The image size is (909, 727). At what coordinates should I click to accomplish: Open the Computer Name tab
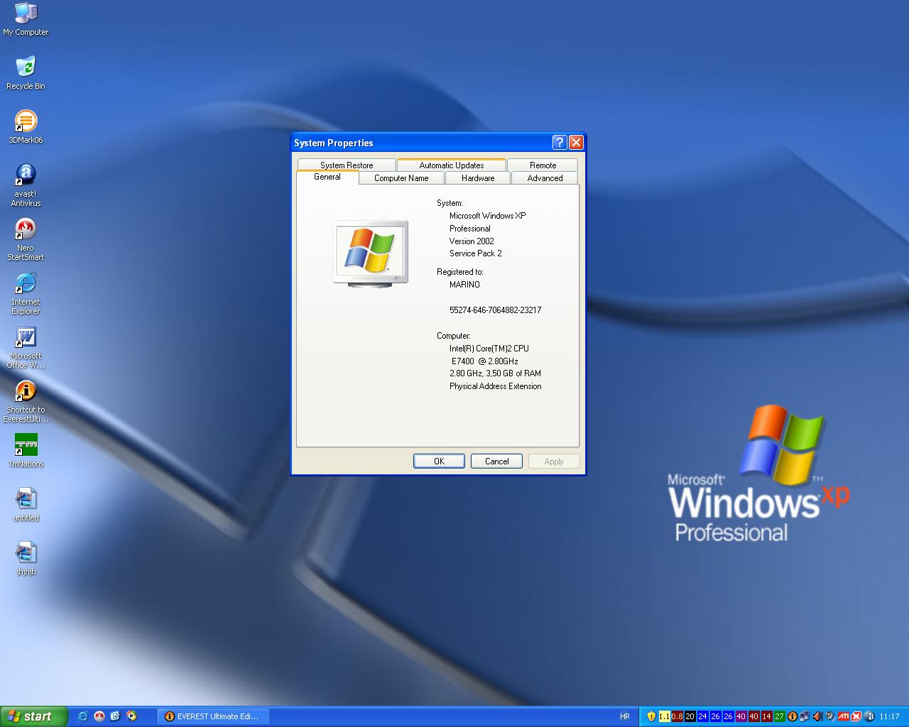tap(401, 178)
